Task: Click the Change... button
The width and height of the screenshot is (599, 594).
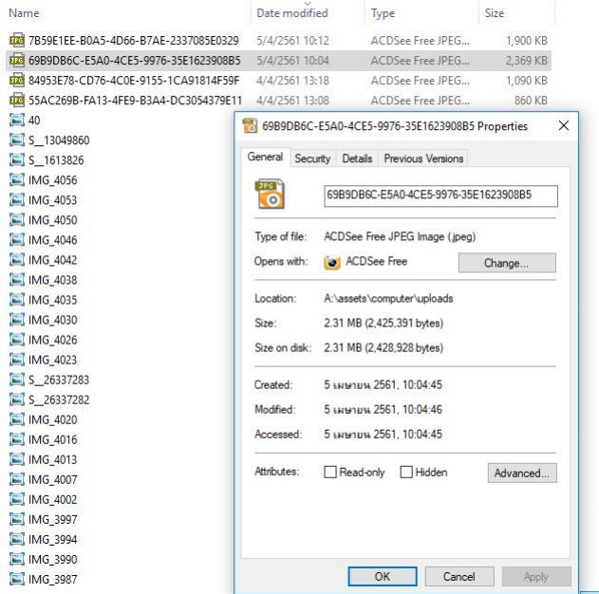Action: click(507, 263)
